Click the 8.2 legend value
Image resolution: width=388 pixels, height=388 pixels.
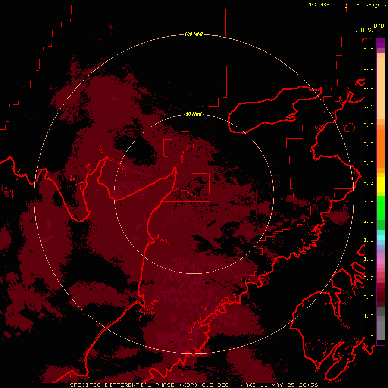[x=369, y=87]
